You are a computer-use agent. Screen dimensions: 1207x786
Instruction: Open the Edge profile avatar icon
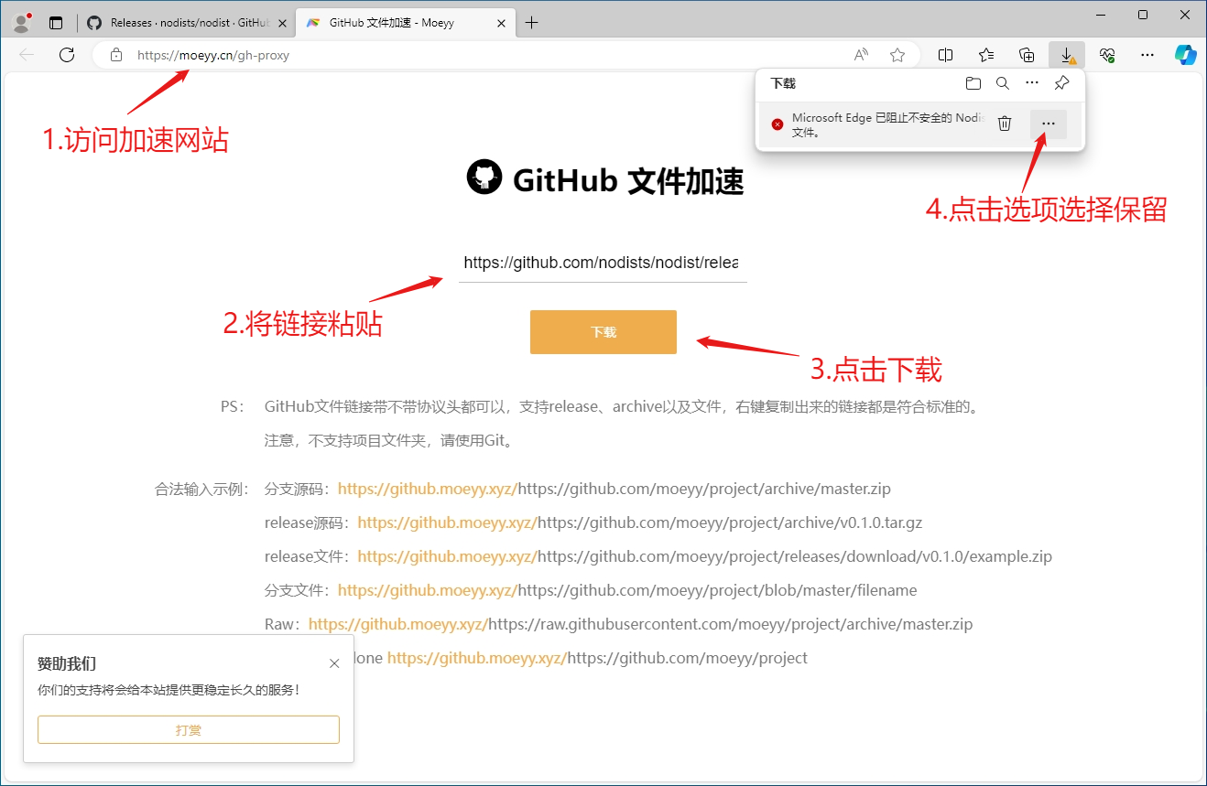coord(22,23)
